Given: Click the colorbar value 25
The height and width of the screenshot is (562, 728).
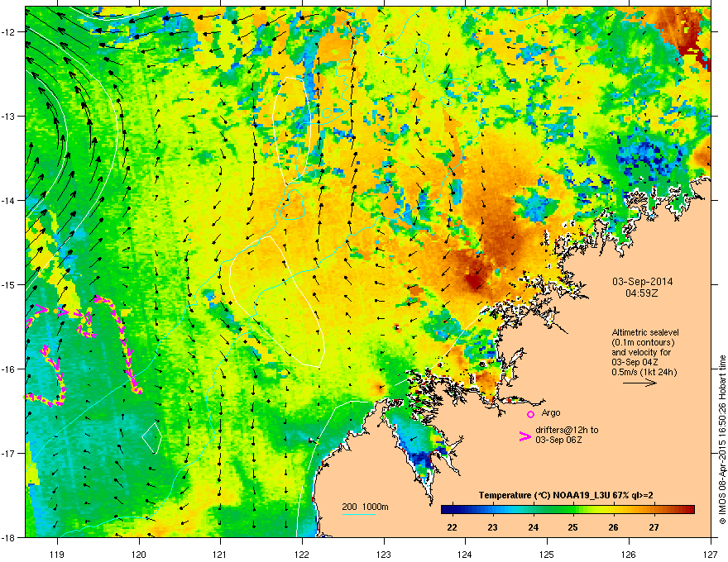Looking at the screenshot, I should 573,527.
